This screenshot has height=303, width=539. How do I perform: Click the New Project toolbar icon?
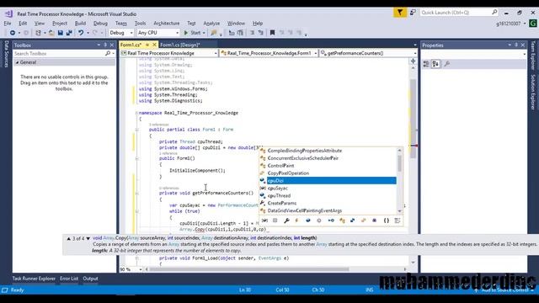click(x=38, y=33)
